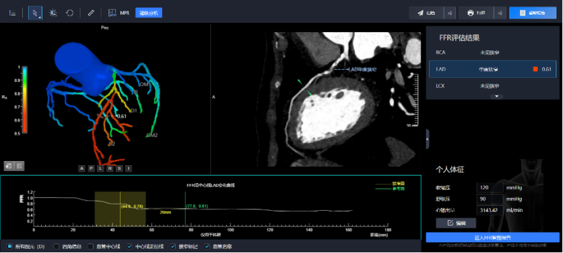The height and width of the screenshot is (253, 563).
Task: Click the reset rotate-arrow icon
Action: pyautogui.click(x=69, y=13)
